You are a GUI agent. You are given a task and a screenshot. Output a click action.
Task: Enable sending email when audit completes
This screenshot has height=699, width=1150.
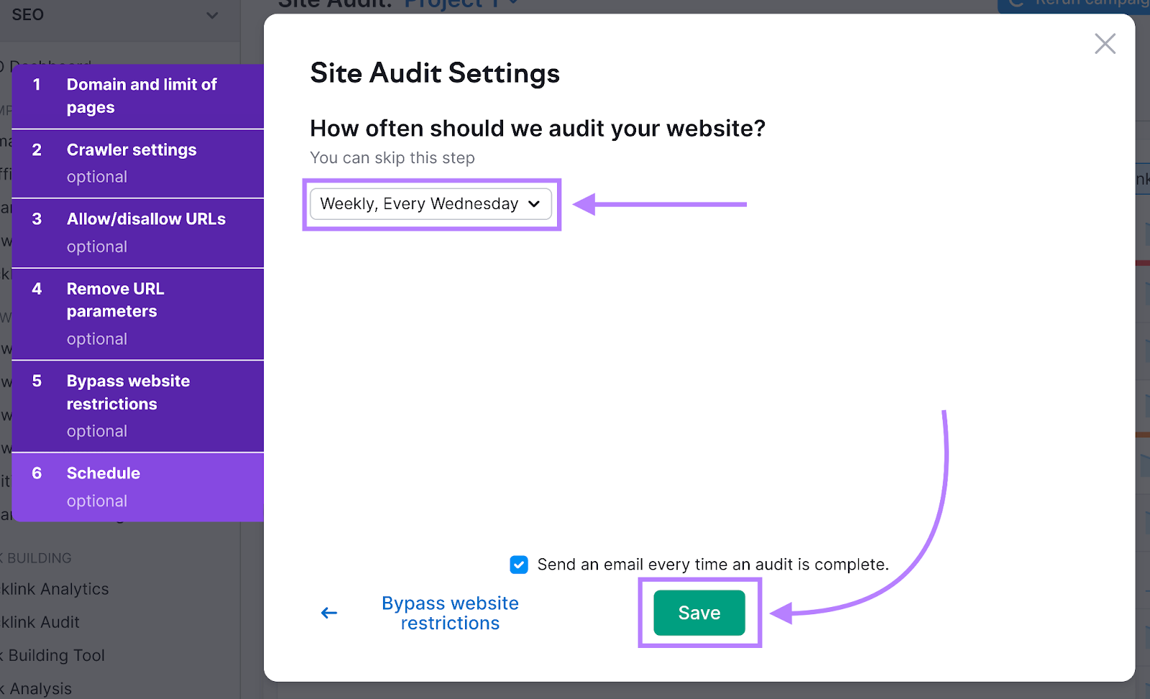(518, 565)
